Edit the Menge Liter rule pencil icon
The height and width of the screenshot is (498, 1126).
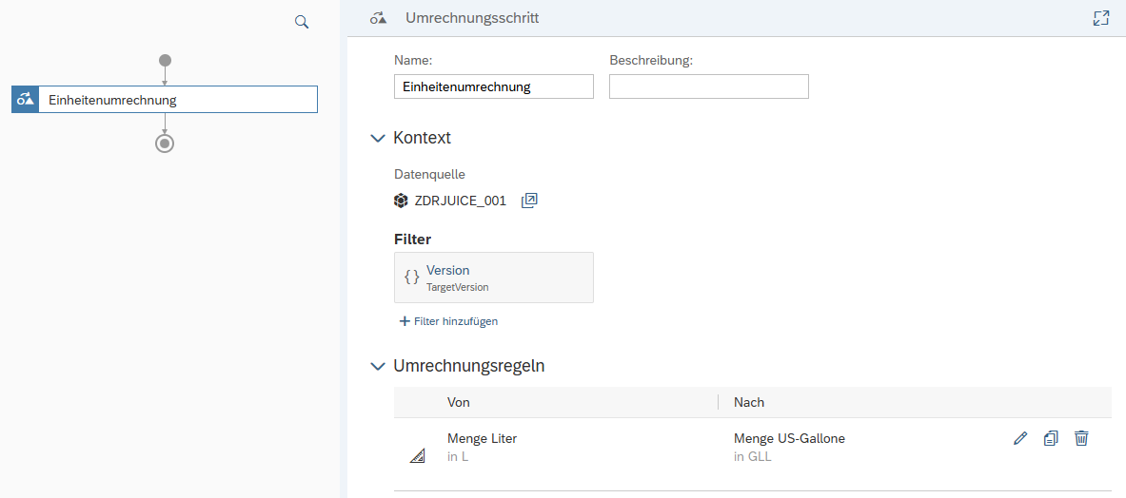[1020, 438]
